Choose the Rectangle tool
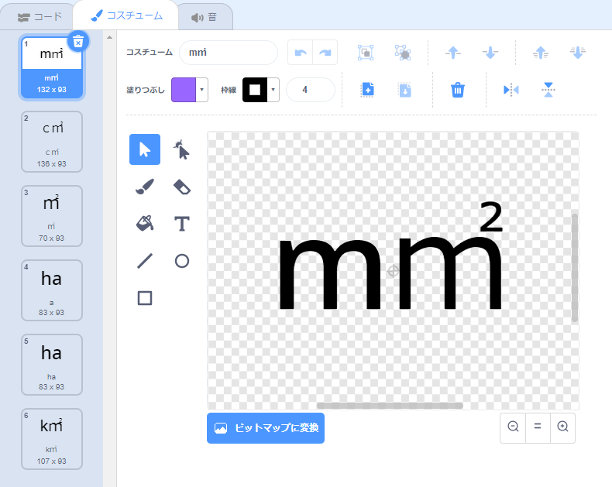The image size is (612, 487). 145,298
